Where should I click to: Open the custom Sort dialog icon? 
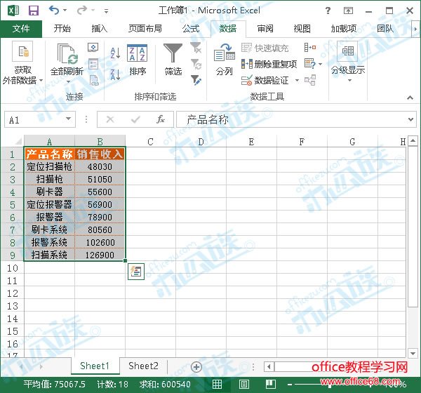[x=138, y=53]
